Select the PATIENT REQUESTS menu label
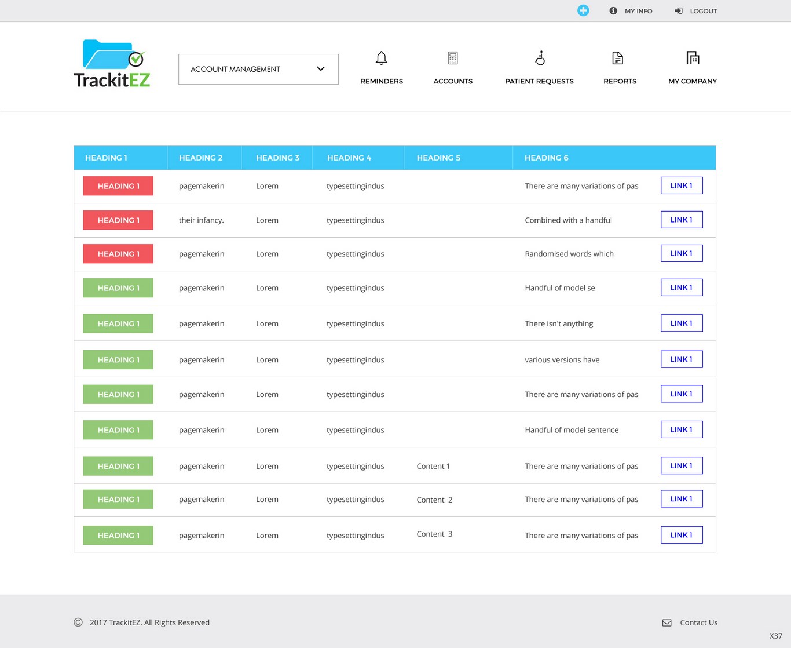791x648 pixels. [x=539, y=81]
